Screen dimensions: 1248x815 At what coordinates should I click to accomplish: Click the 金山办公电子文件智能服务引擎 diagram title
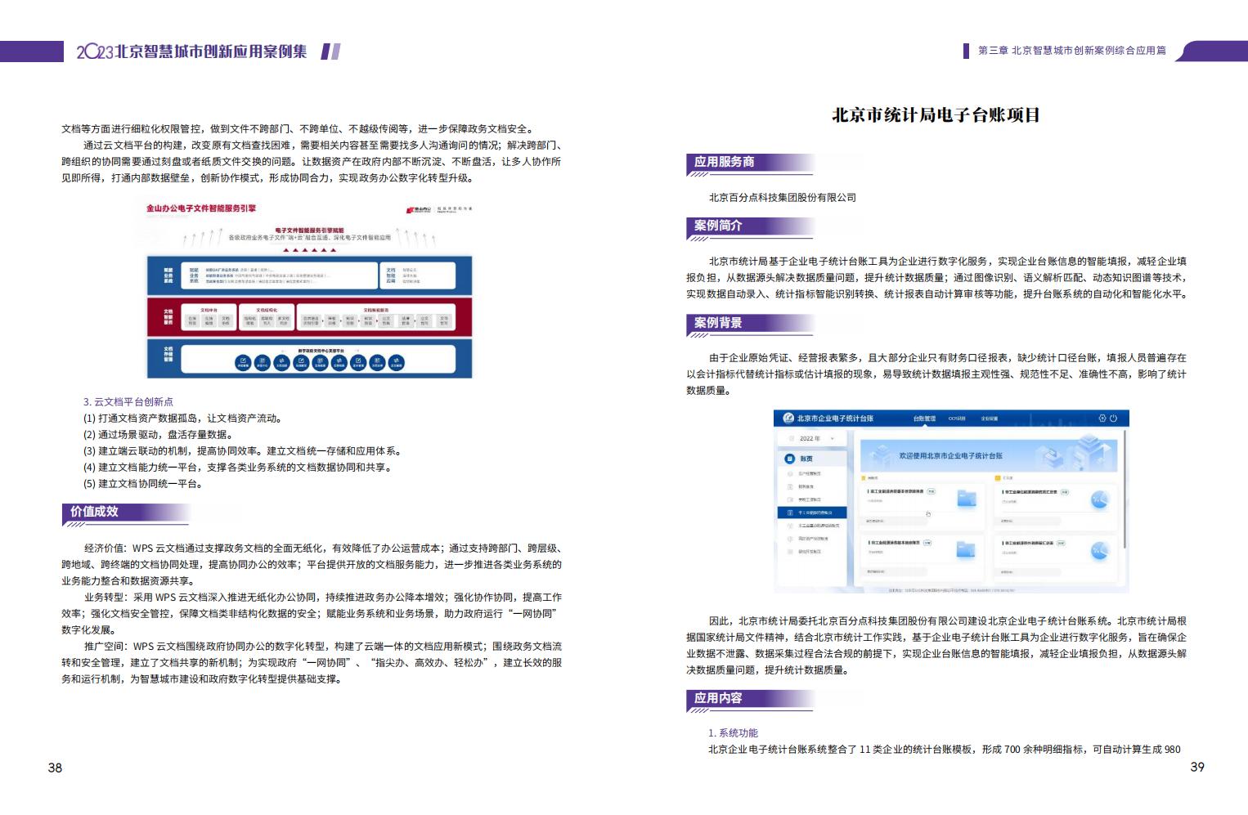pyautogui.click(x=201, y=208)
